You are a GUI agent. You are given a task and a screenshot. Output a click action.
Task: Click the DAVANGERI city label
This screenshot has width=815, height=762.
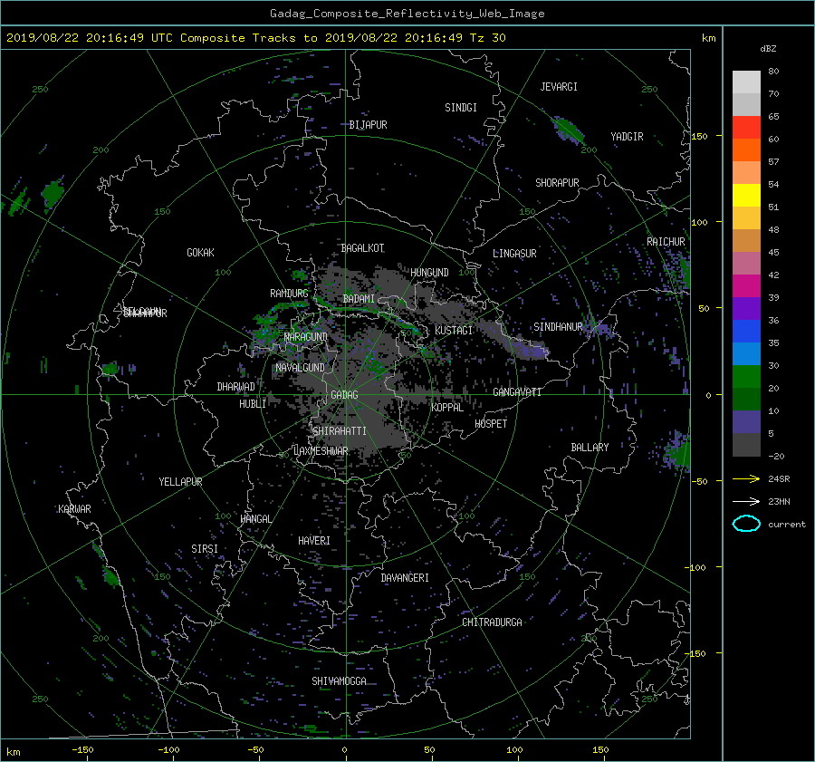405,578
